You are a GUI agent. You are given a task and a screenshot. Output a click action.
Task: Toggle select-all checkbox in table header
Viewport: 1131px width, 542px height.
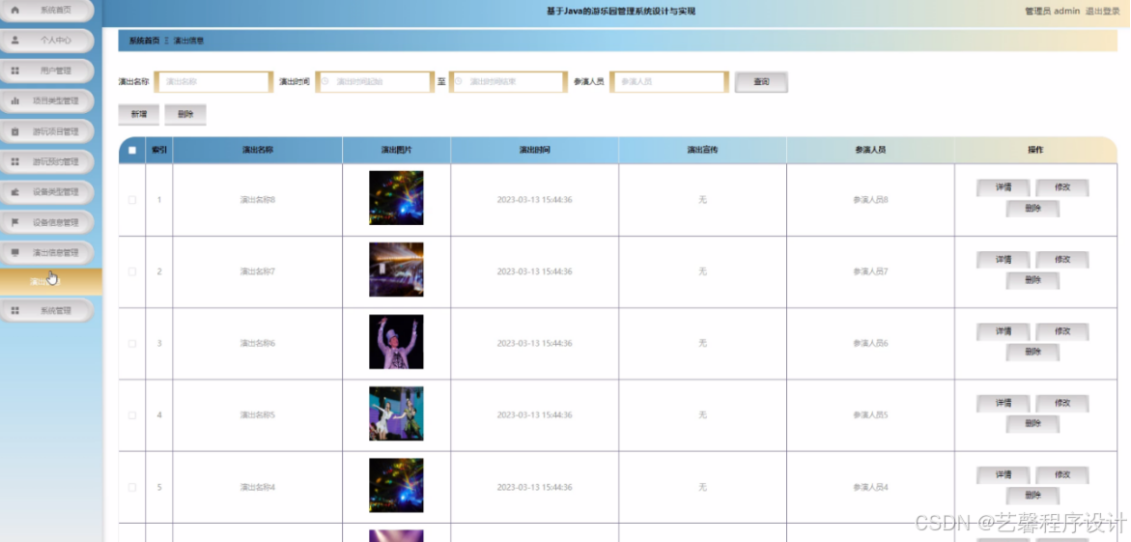(x=132, y=150)
